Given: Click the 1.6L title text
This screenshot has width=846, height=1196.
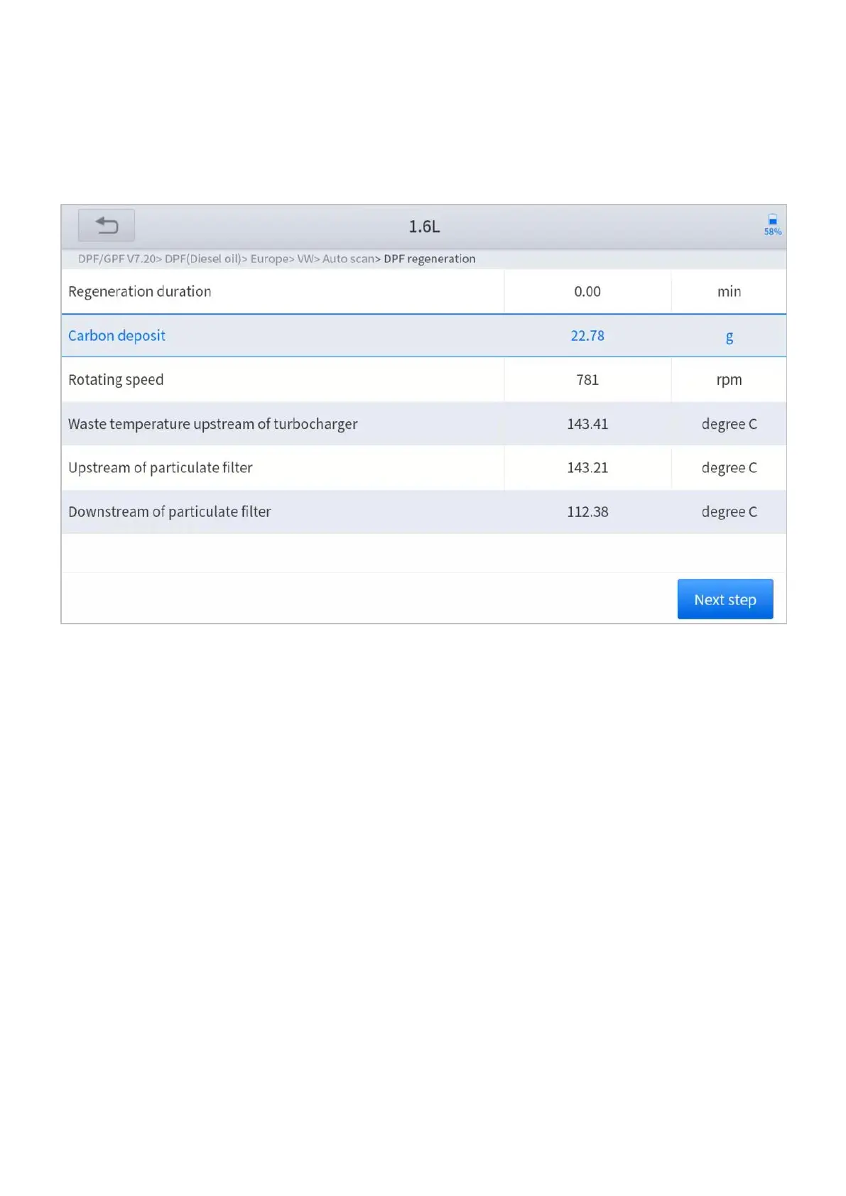Looking at the screenshot, I should [424, 227].
